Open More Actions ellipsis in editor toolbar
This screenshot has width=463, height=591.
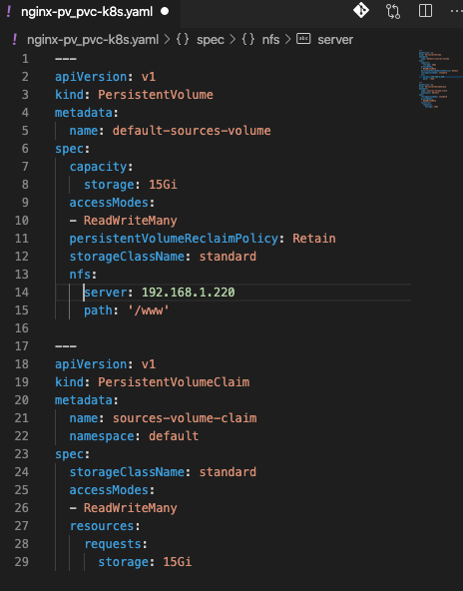[457, 11]
